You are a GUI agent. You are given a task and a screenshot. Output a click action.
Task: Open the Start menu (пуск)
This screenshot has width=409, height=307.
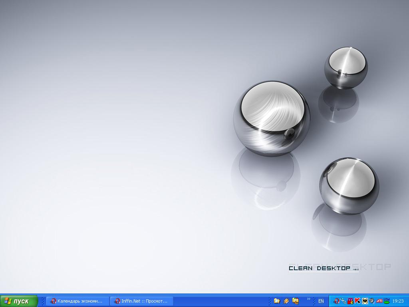19,301
